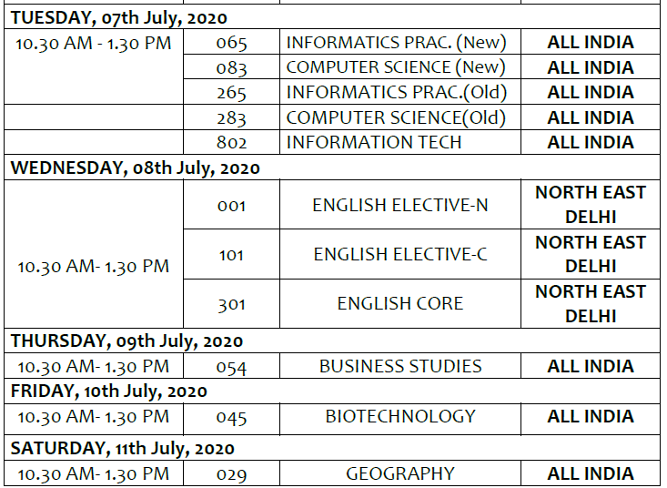The height and width of the screenshot is (488, 667).
Task: Click GEOGRAPHY subject name
Action: [x=399, y=473]
